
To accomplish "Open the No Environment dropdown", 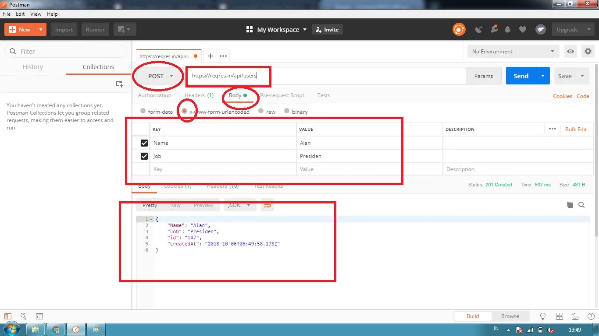I will [x=513, y=52].
